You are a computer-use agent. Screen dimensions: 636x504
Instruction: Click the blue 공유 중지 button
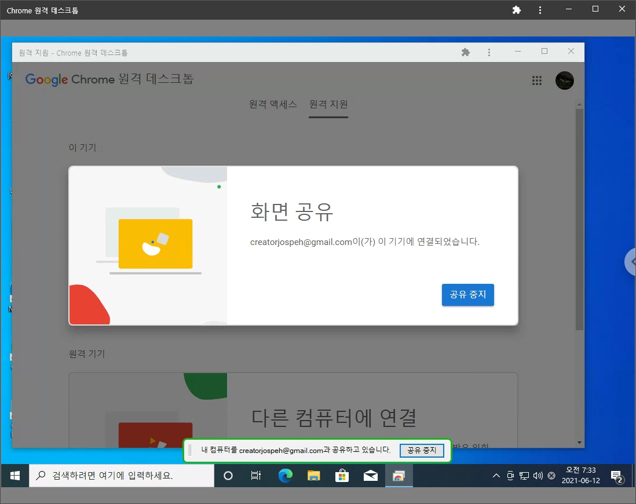coord(467,295)
